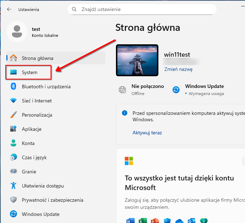Select Strona główna in the sidebar
The image size is (245, 223).
tap(37, 58)
